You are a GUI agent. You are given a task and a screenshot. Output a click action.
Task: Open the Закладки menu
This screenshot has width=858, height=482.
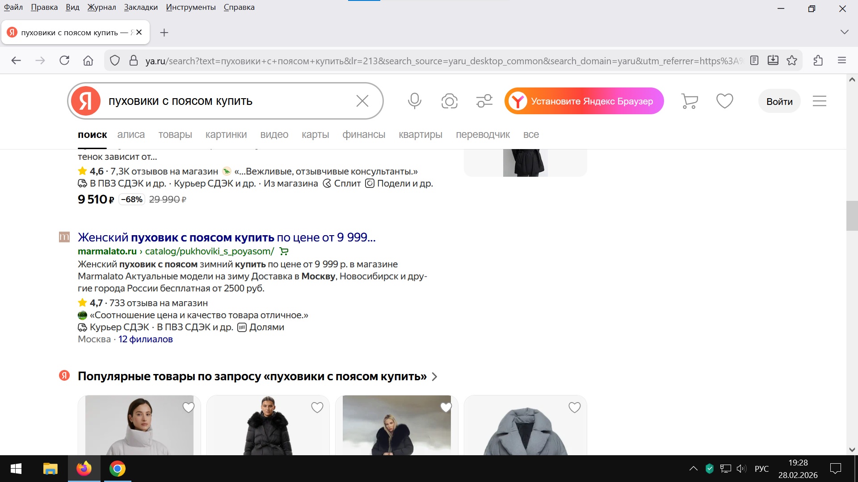point(141,7)
